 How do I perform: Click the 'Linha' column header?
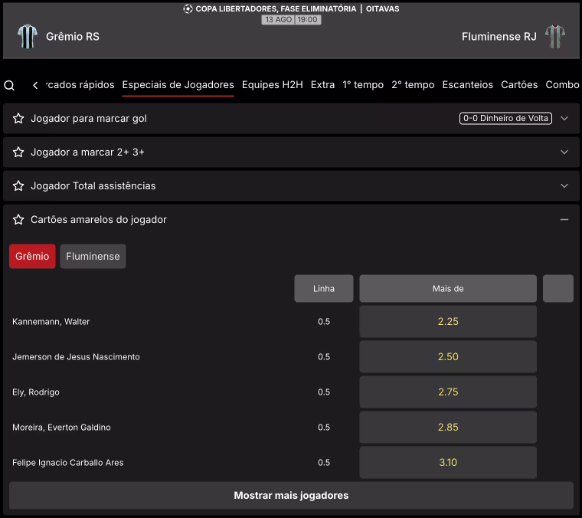tap(324, 289)
